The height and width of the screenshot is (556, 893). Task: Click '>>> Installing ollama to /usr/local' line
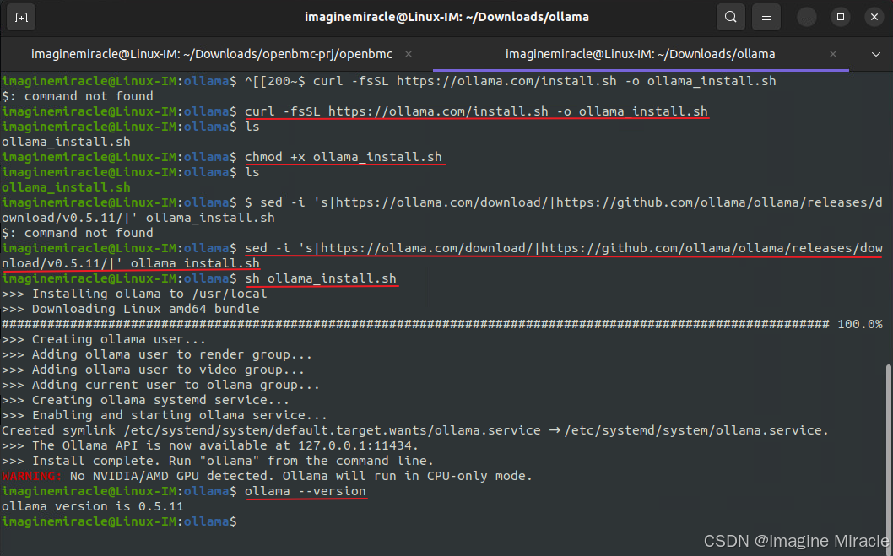pyautogui.click(x=134, y=294)
